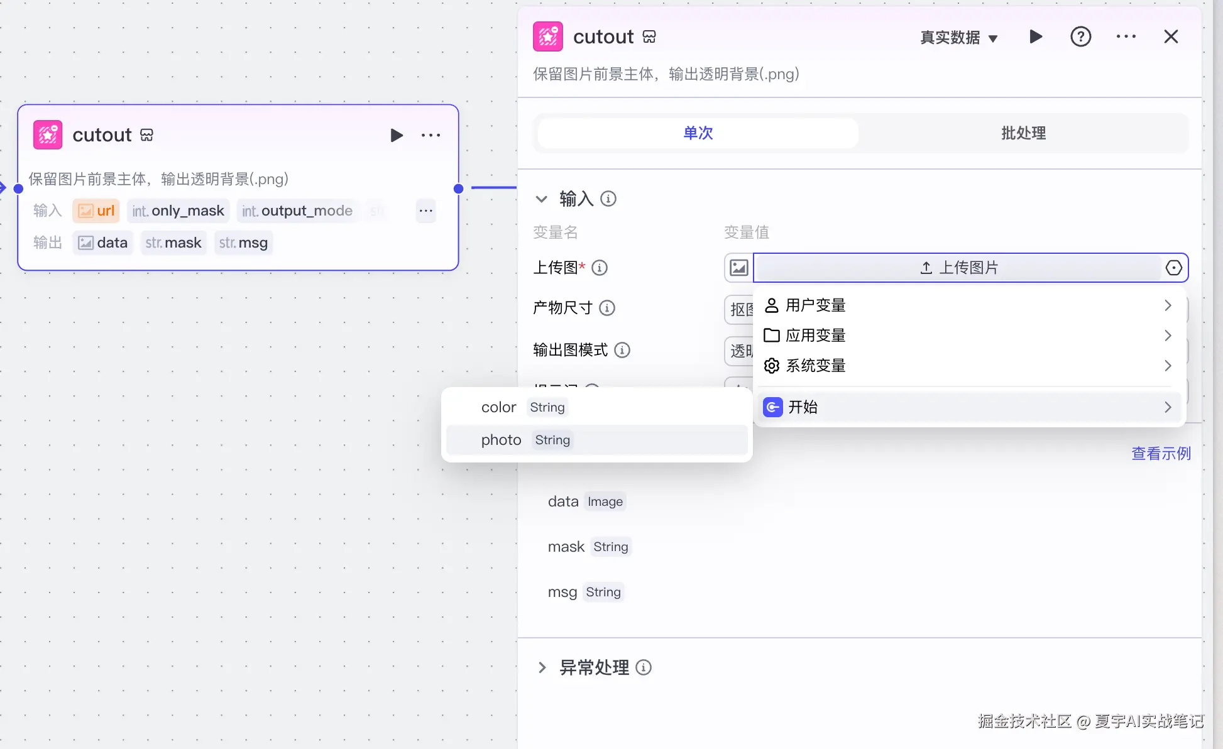
Task: Select the color String variable
Action: pos(596,407)
